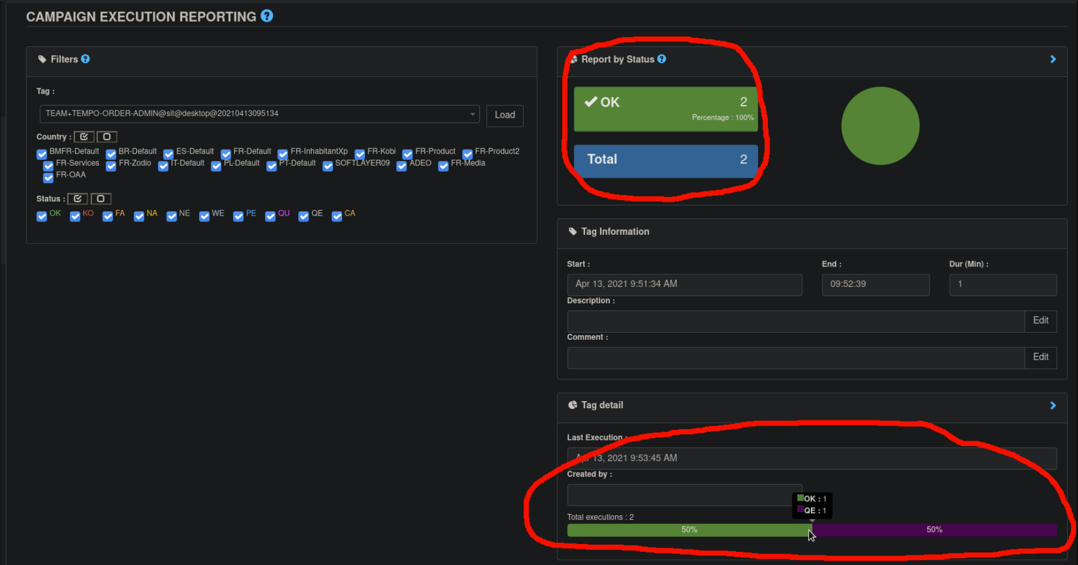This screenshot has width=1078, height=565.
Task: Toggle the CA status checkbox
Action: (337, 216)
